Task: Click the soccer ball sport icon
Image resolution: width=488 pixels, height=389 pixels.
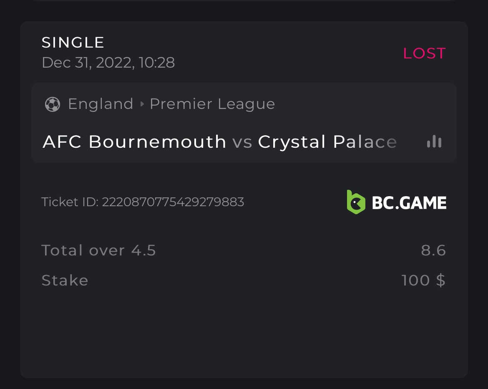Action: [x=53, y=104]
